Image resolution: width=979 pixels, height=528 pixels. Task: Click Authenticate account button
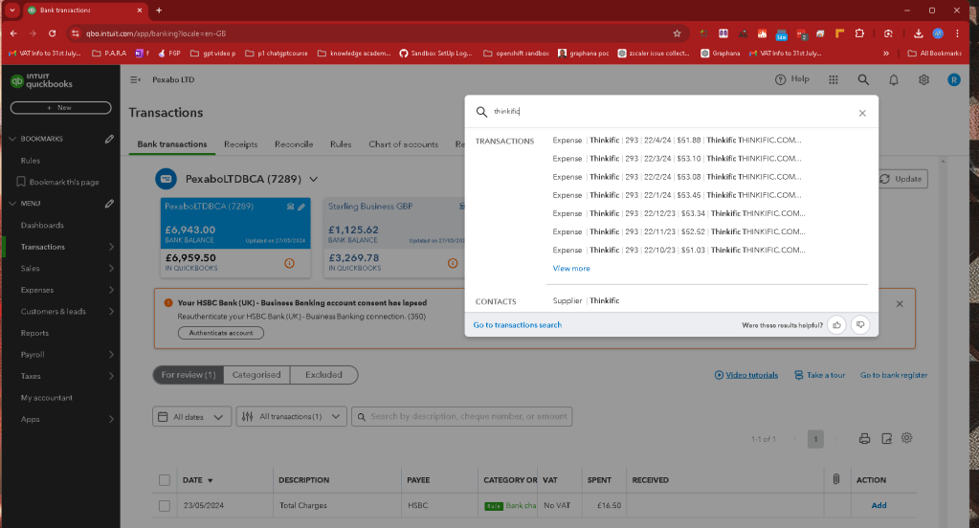[220, 333]
